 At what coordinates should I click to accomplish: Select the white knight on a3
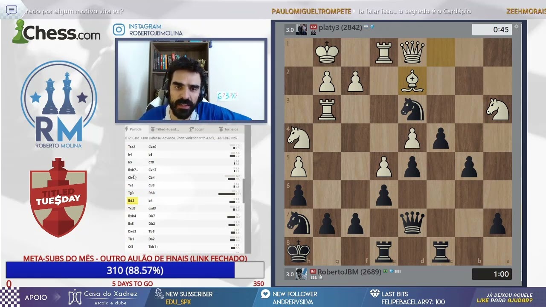click(497, 109)
